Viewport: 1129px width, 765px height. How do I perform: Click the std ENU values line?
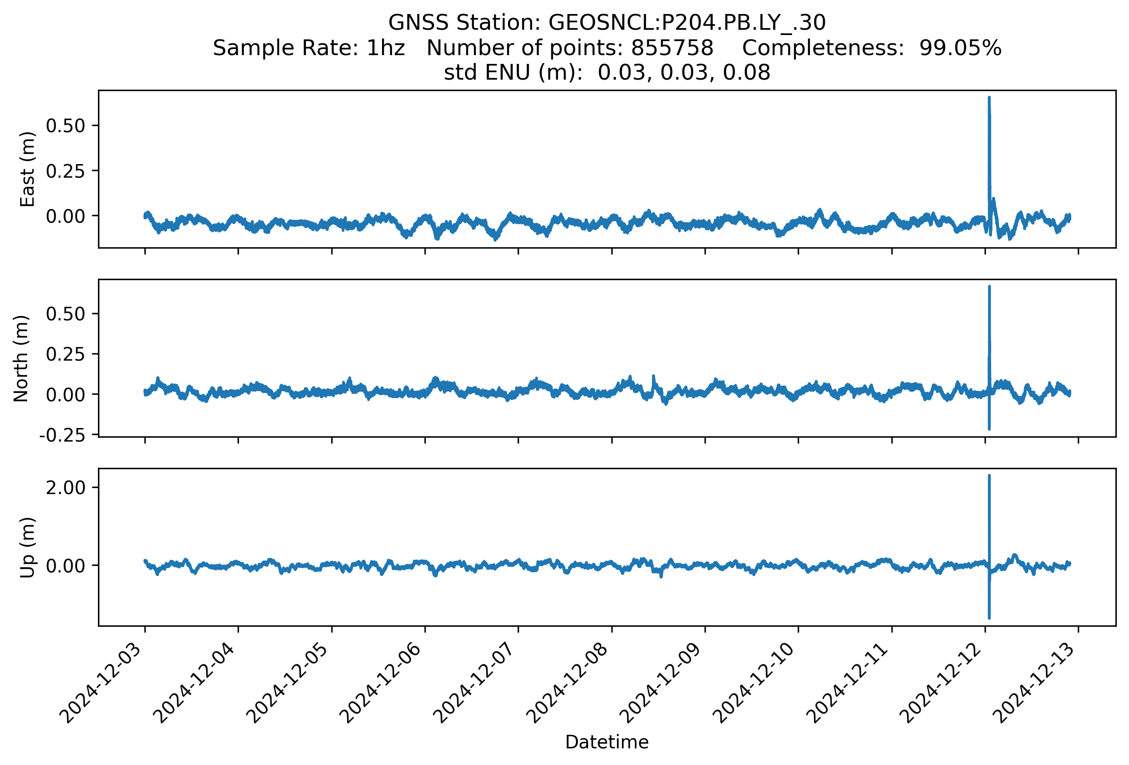[x=607, y=73]
